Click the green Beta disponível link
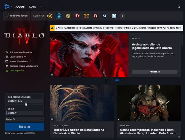Image resolution: width=185 pixels, height=140 pixels. [15, 71]
